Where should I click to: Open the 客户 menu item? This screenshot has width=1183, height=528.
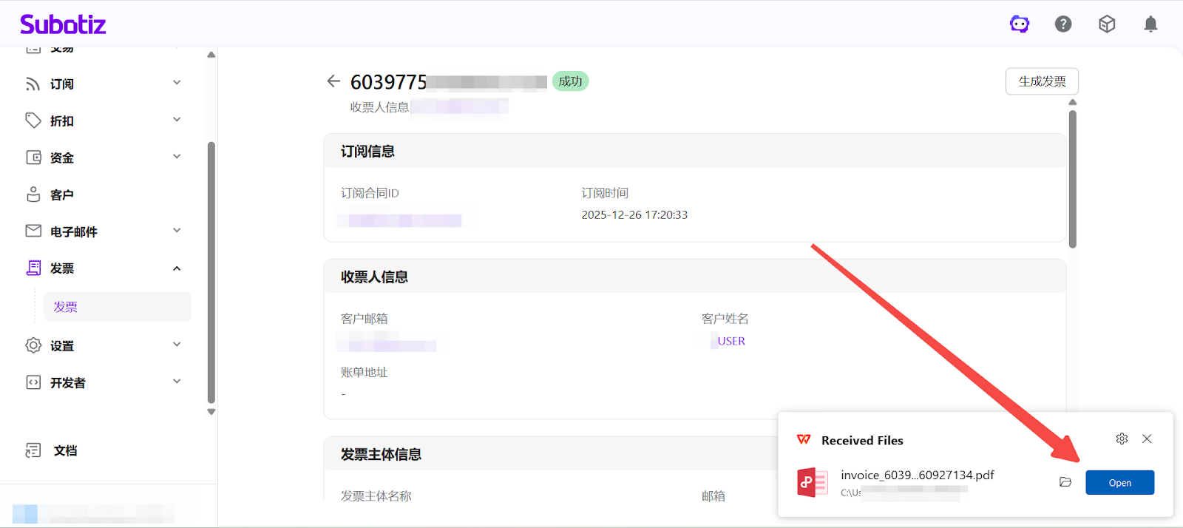pyautogui.click(x=62, y=194)
